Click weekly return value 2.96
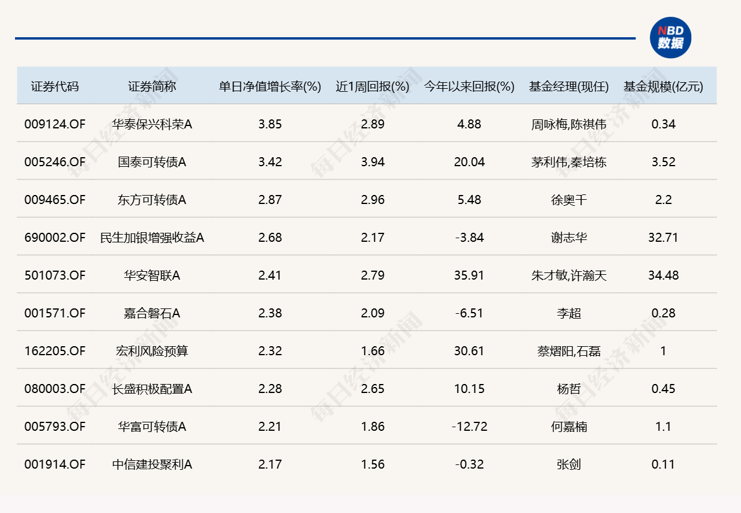This screenshot has width=741, height=513. coord(373,200)
